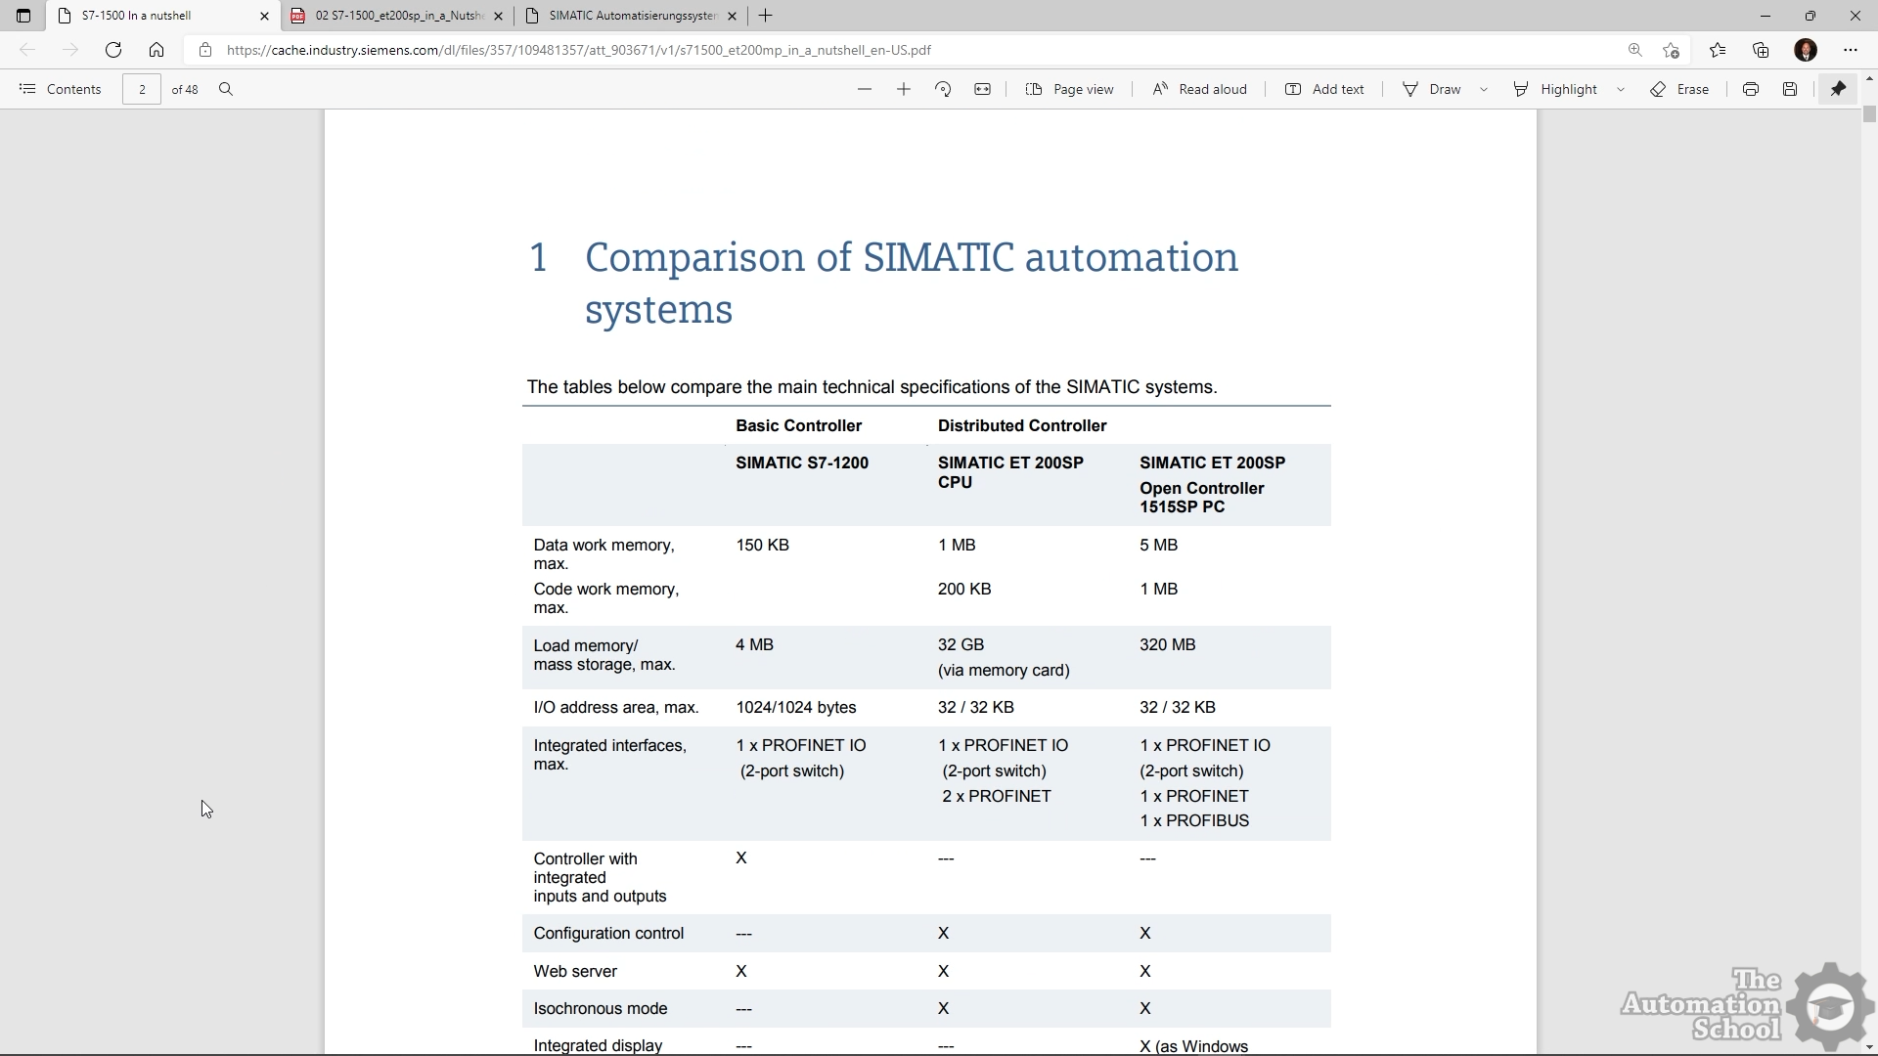Print the PDF document
The width and height of the screenshot is (1878, 1056).
click(x=1751, y=89)
